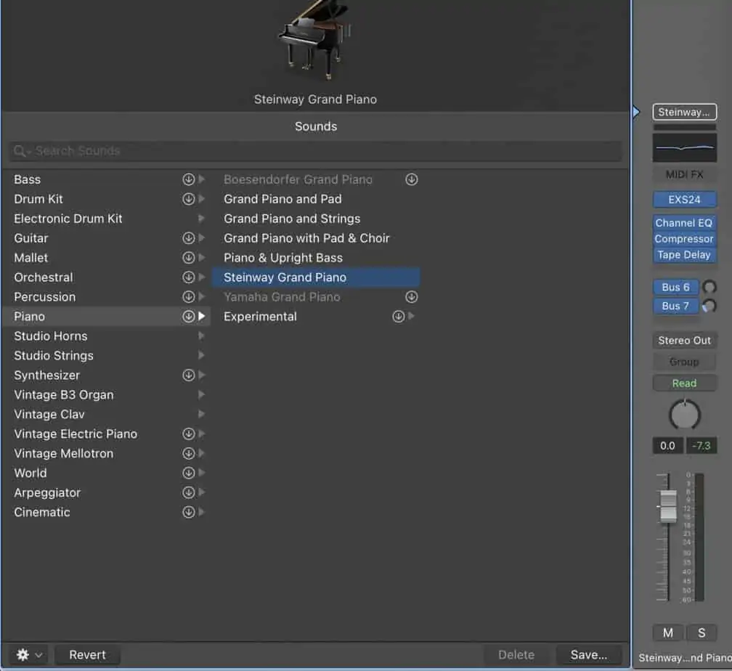Select the Synthesizer category
732x671 pixels.
coord(106,375)
